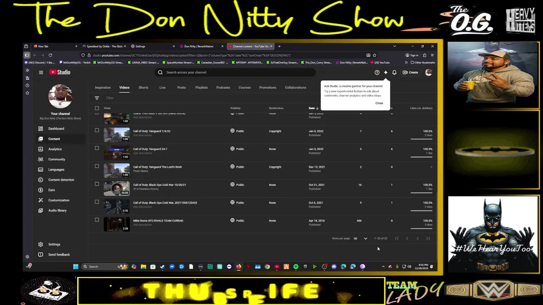This screenshot has width=543, height=305.
Task: Go to the next page of results
Action: coord(417,238)
